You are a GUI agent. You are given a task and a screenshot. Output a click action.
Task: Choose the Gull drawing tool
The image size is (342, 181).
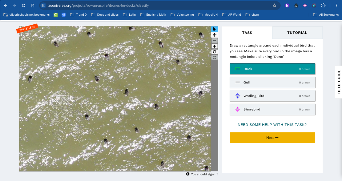273,82
